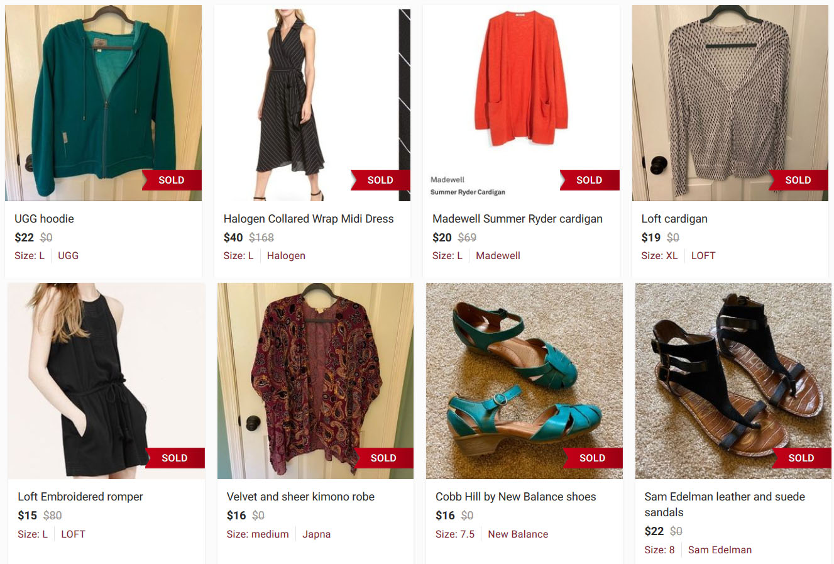Open 'Madewell Summer Ryder cardigan' listing title
Screen dimensions: 834x564
tap(517, 219)
